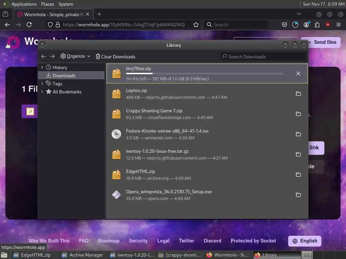Open the English language selector
Viewport: 346px width, 259px height.
pos(305,241)
